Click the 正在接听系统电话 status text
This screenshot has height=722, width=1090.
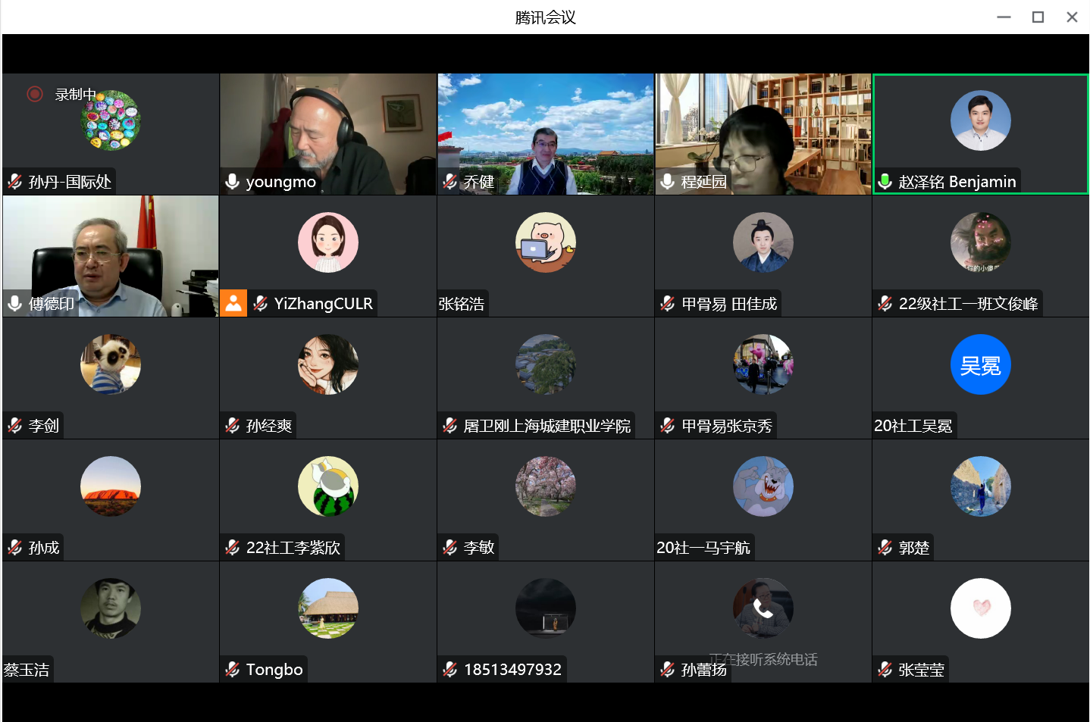pyautogui.click(x=763, y=659)
